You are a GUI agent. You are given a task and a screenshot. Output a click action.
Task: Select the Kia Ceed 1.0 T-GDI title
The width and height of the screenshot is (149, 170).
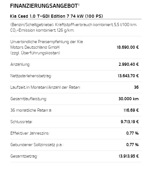56,16
